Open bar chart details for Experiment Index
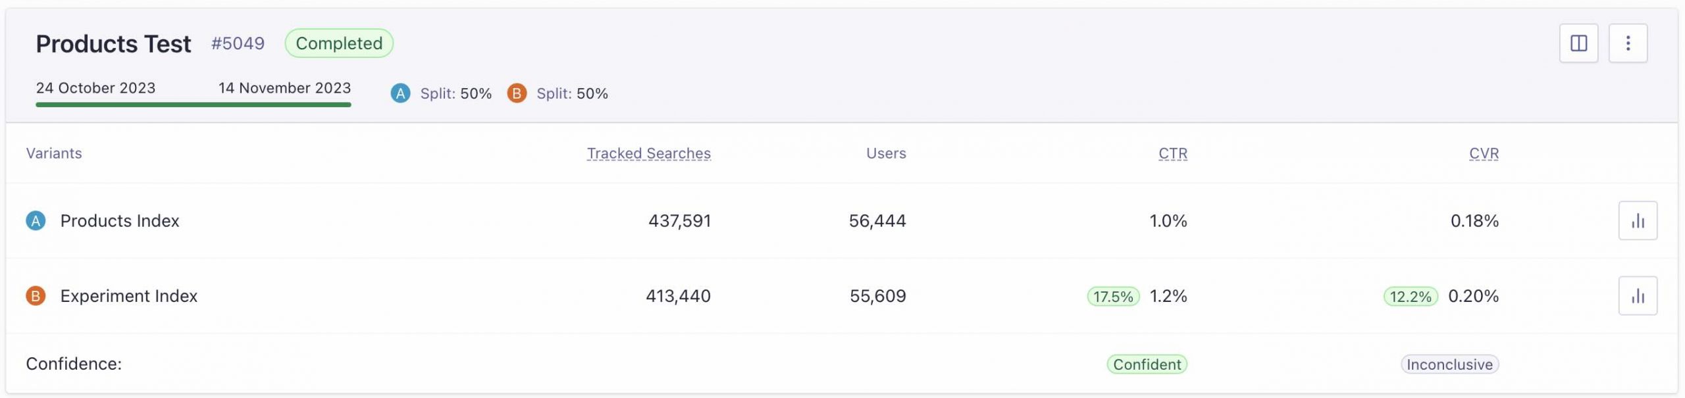The image size is (1685, 398). point(1638,295)
